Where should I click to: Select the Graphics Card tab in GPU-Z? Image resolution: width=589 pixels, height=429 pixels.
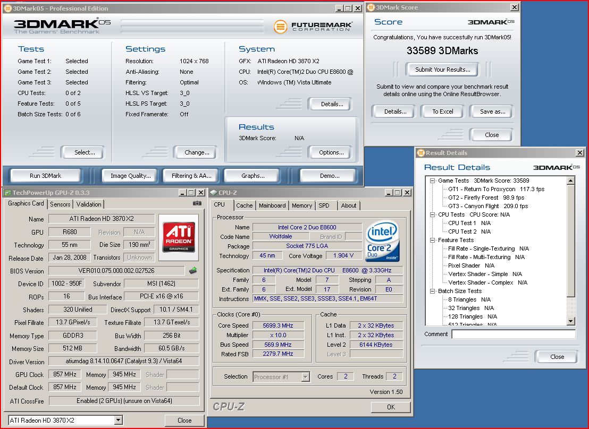click(x=26, y=203)
